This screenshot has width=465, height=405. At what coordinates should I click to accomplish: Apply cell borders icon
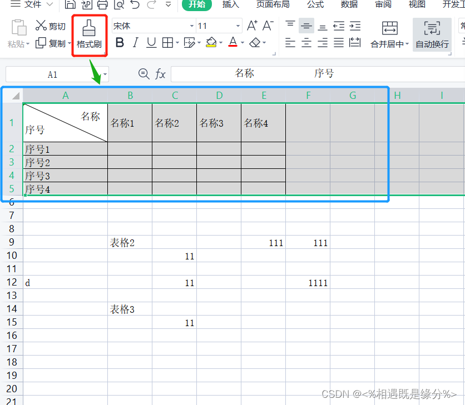(167, 43)
